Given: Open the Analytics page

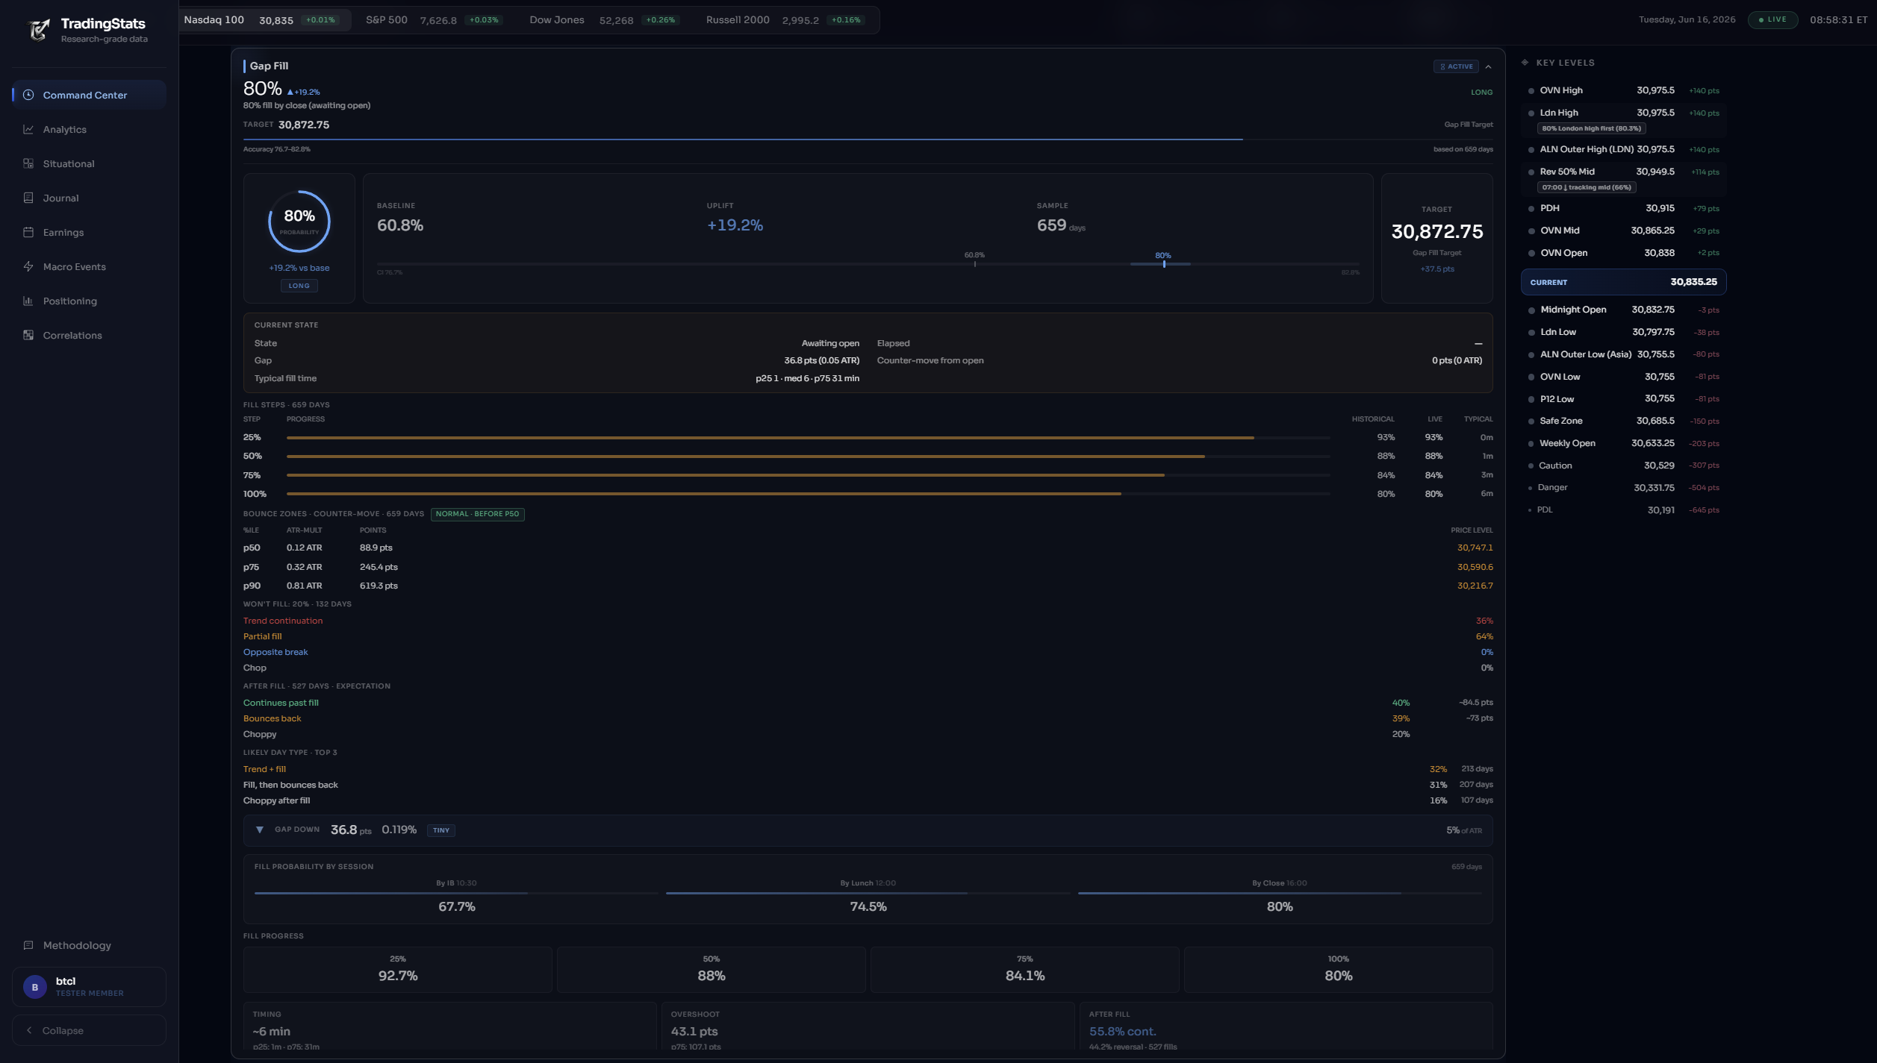Looking at the screenshot, I should (89, 129).
